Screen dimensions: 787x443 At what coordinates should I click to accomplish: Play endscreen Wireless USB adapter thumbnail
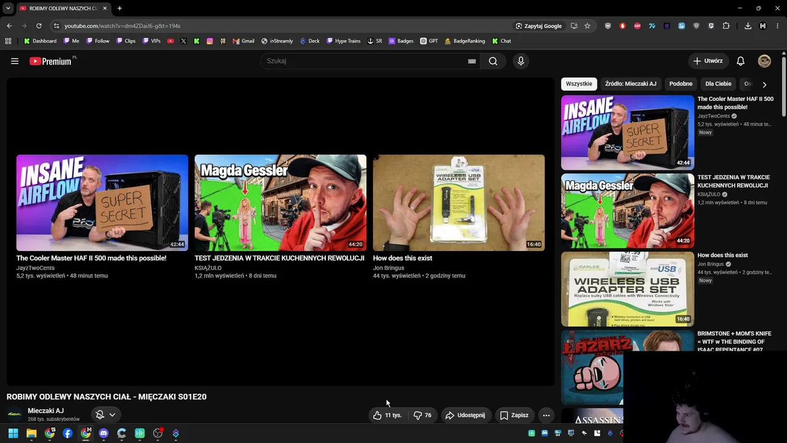click(x=459, y=202)
